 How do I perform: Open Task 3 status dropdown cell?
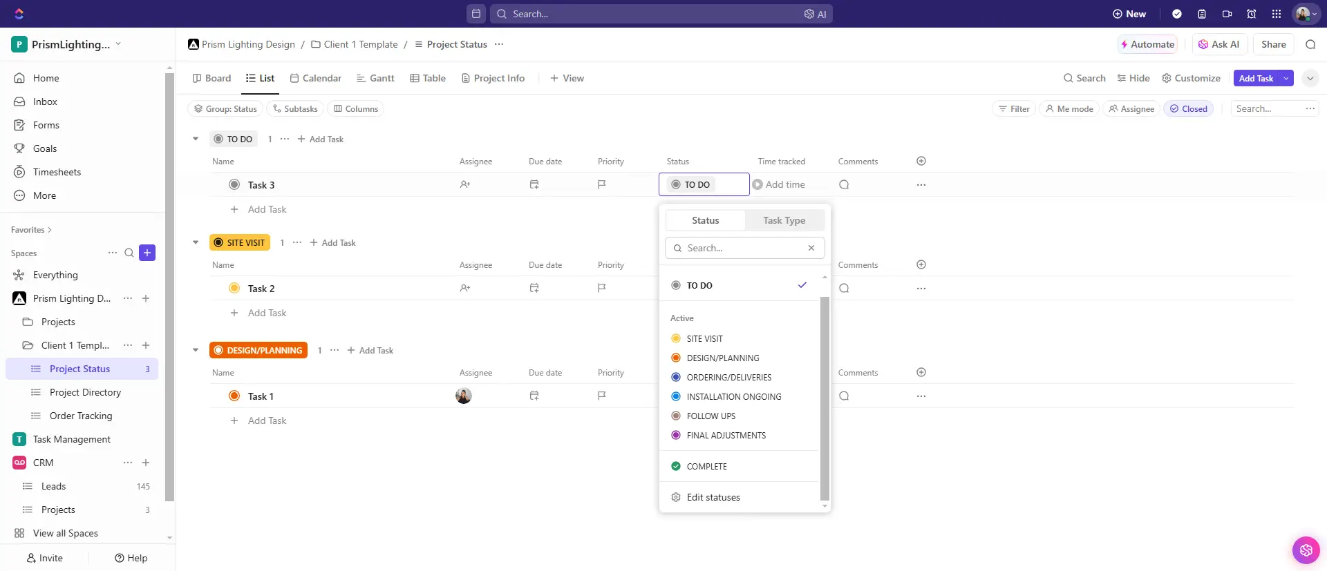pyautogui.click(x=704, y=184)
